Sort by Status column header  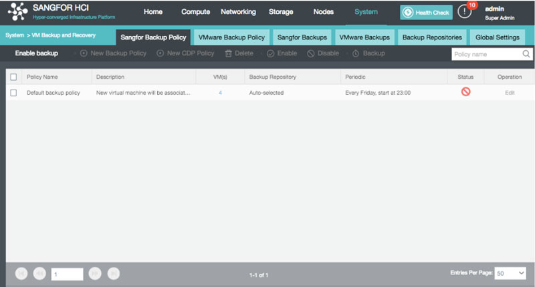click(x=465, y=77)
